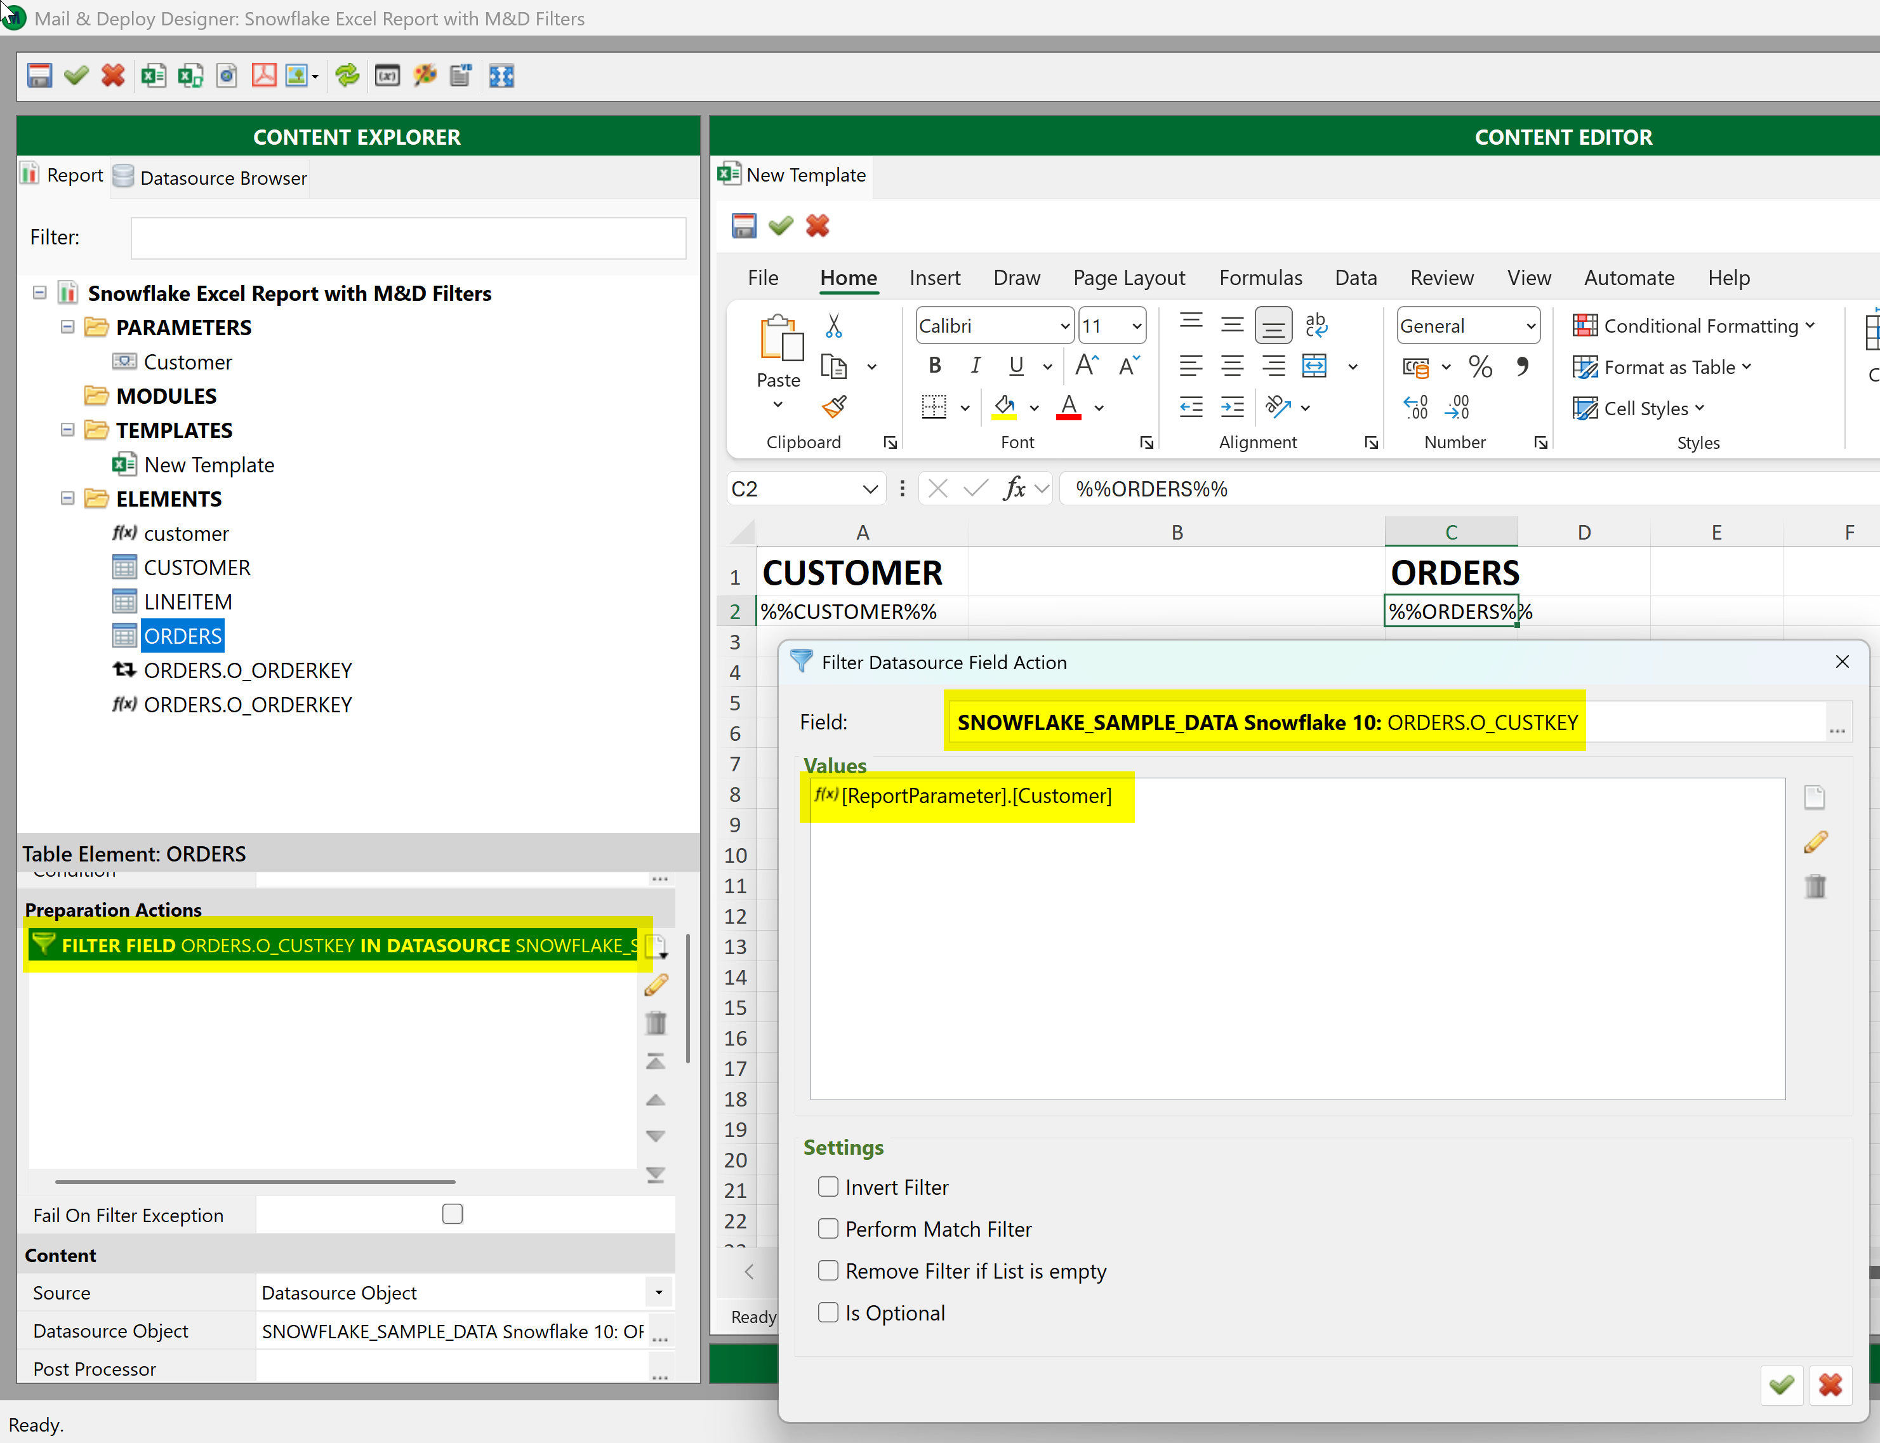The image size is (1880, 1443).
Task: Select cell A2 containing %%CUSTOMER%%
Action: 863,611
